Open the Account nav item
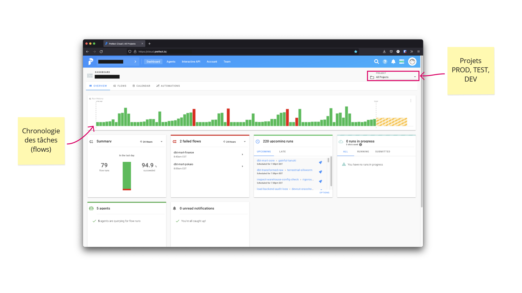This screenshot has width=522, height=293. point(212,62)
